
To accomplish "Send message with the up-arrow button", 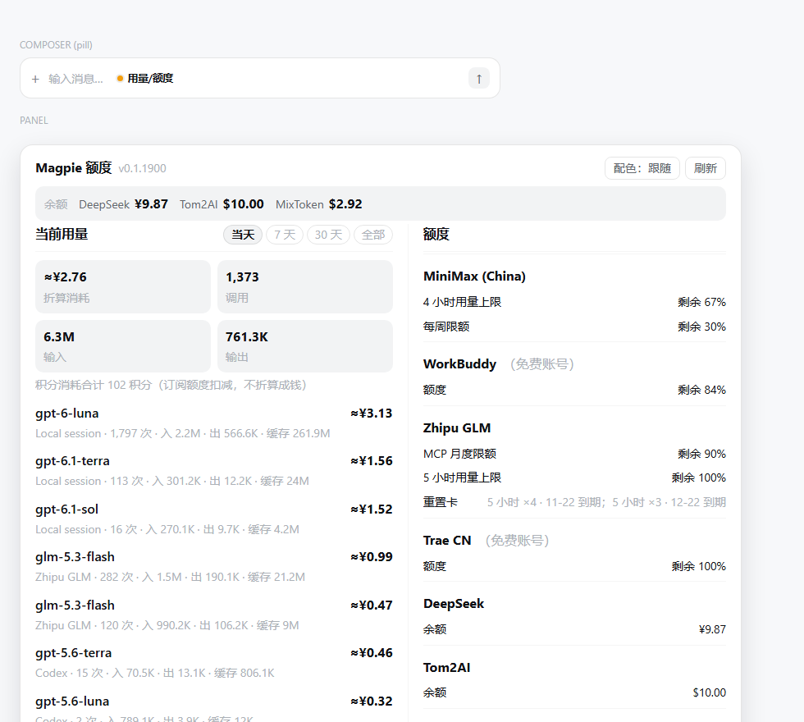I will 479,79.
